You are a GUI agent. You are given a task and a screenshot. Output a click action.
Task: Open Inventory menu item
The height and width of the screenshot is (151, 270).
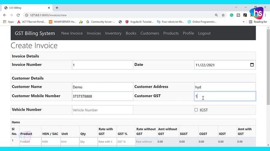[x=113, y=33]
